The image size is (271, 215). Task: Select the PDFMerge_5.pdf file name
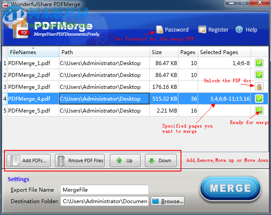tap(29, 110)
